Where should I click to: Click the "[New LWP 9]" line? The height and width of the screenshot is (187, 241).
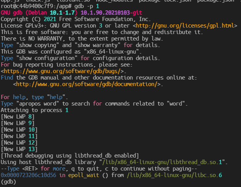click(18, 123)
